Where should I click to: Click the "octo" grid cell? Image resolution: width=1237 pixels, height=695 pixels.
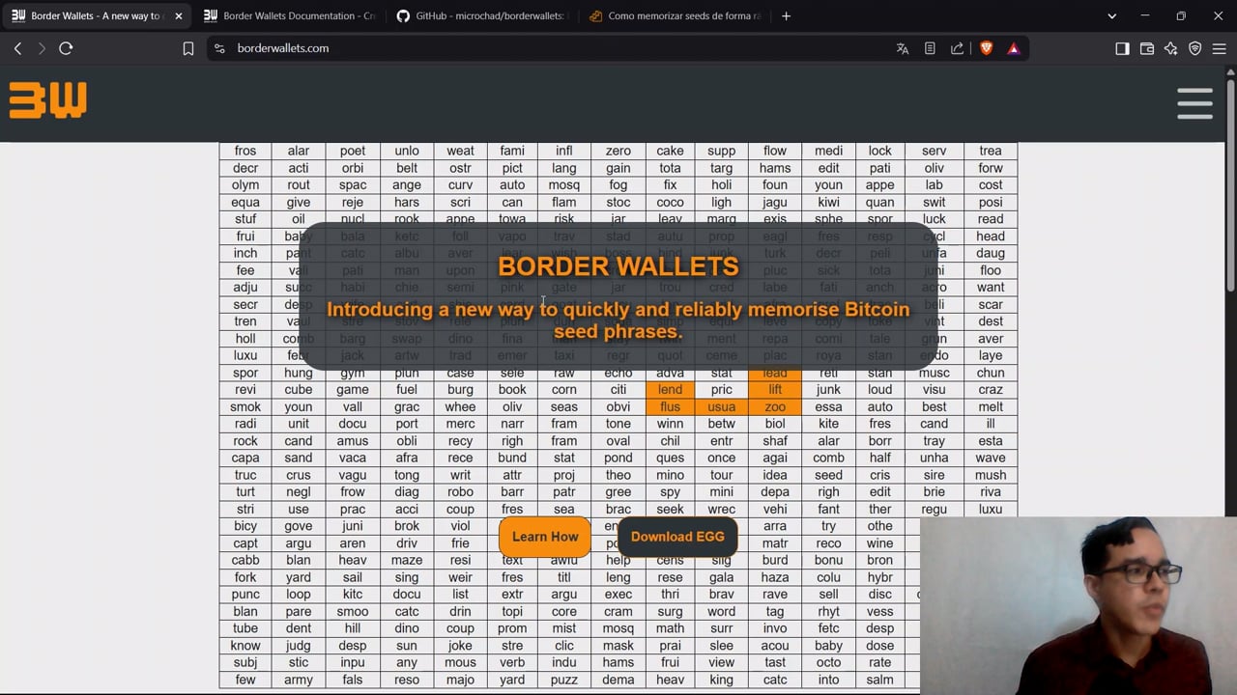[828, 663]
